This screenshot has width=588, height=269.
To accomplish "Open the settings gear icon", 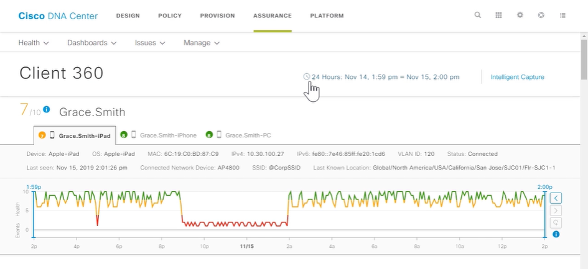I will (520, 16).
